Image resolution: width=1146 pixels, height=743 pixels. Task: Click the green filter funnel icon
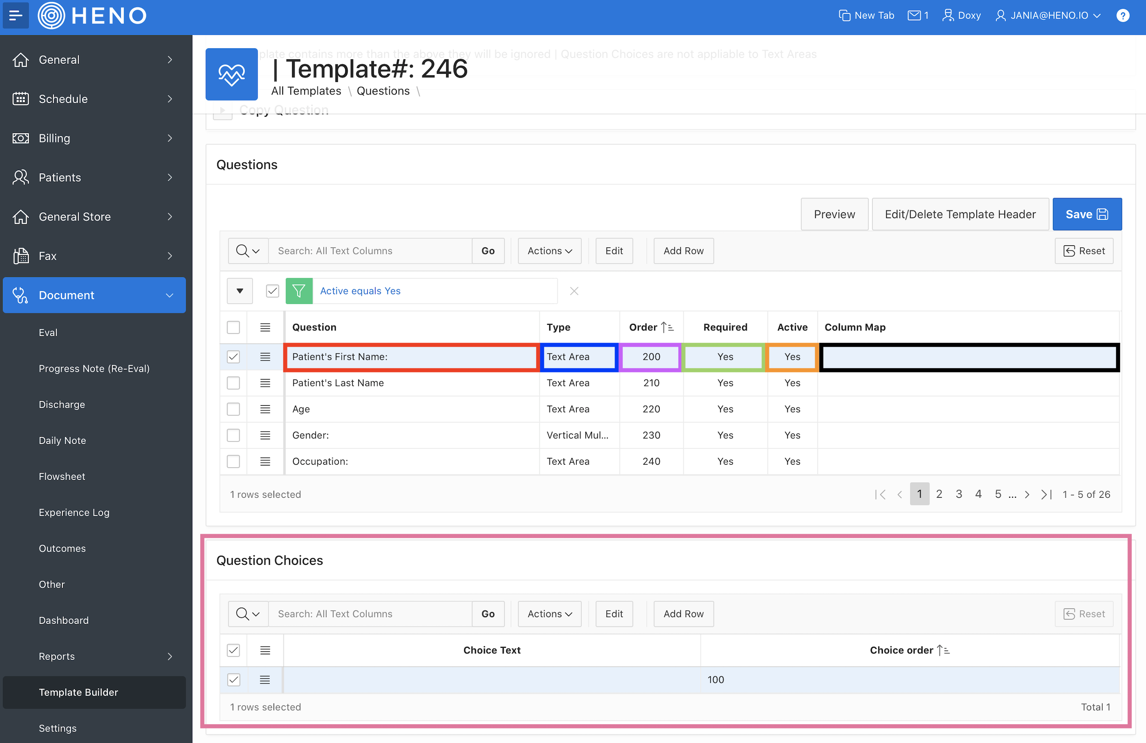299,291
